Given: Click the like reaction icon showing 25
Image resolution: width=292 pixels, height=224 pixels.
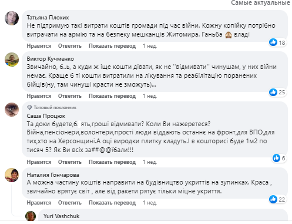Looking at the screenshot, I should pyautogui.click(x=273, y=92).
